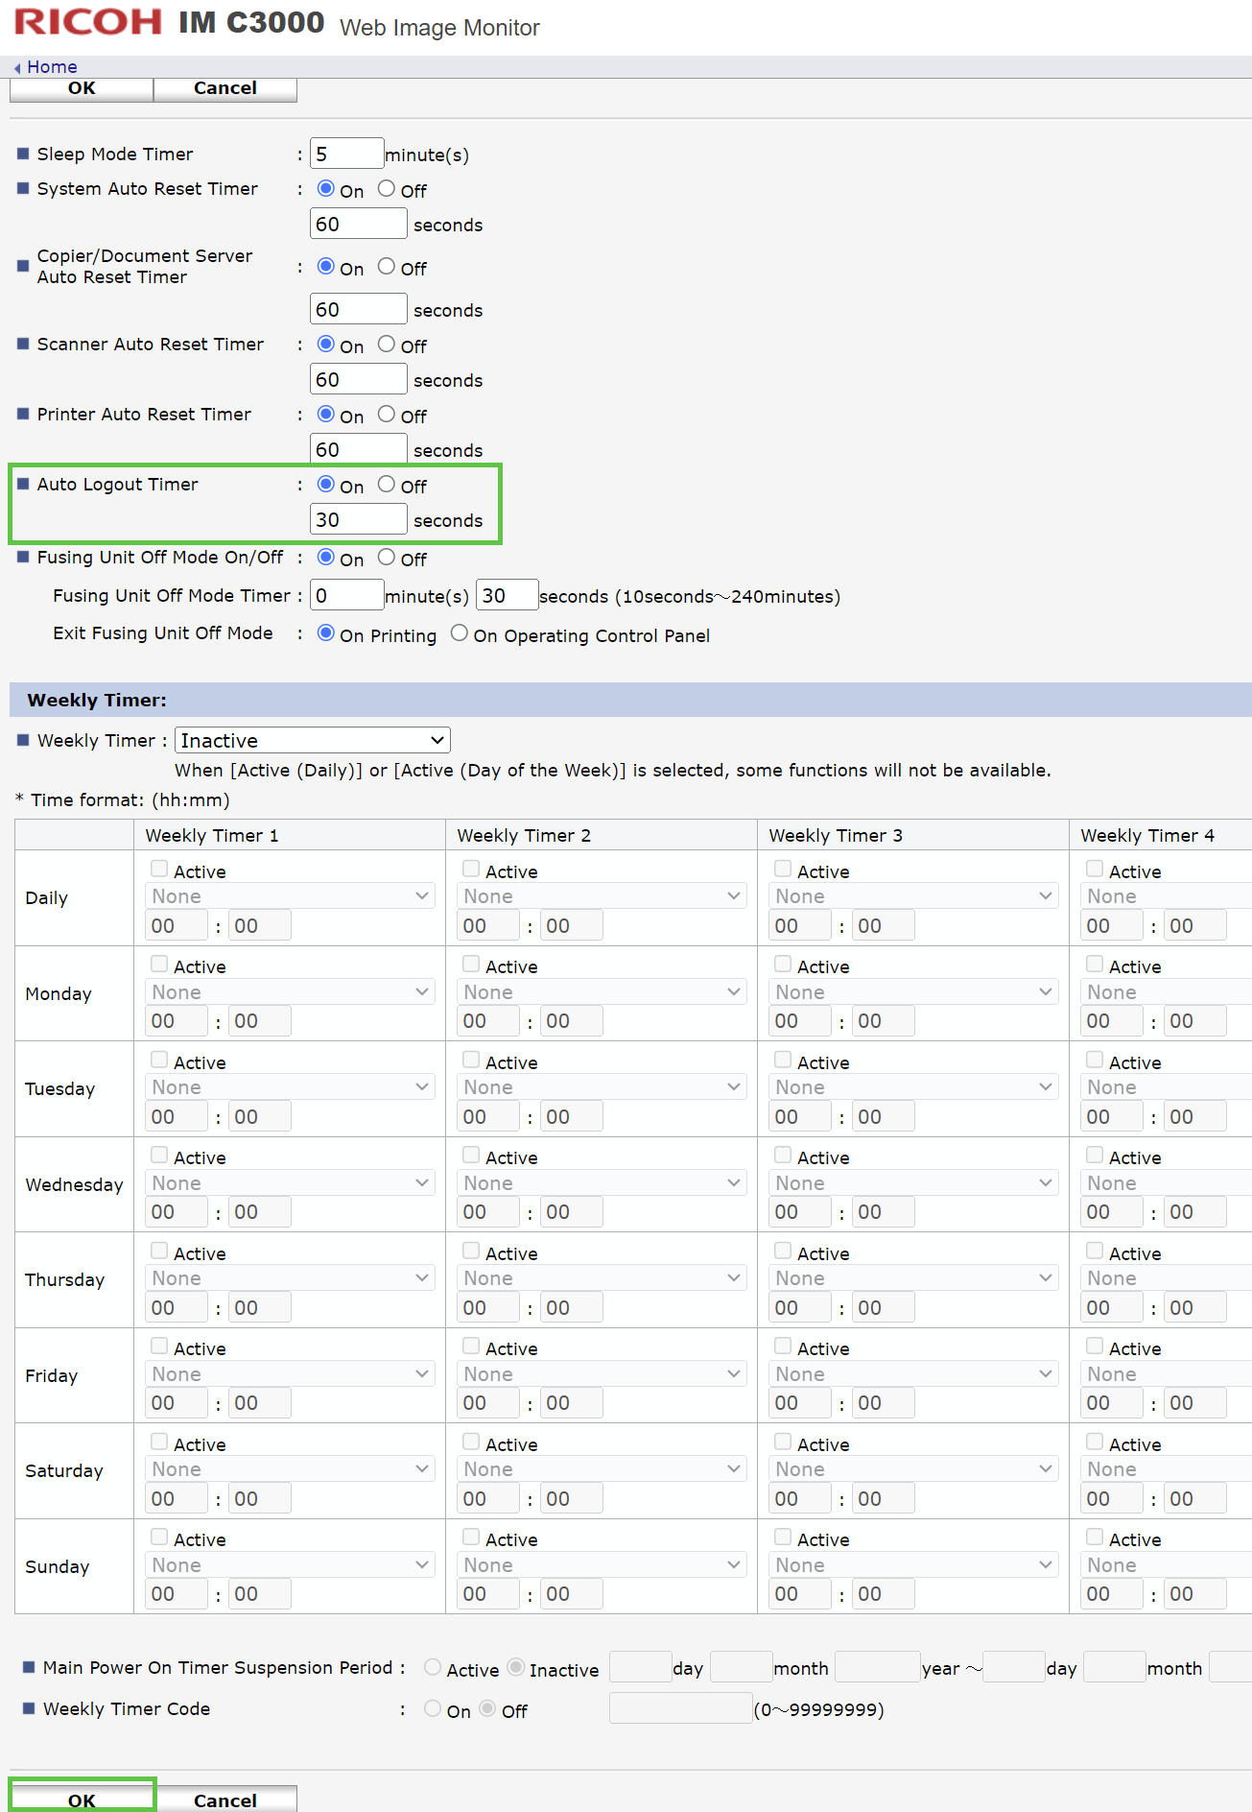This screenshot has height=1812, width=1252.
Task: Set Scanner Auto Reset Timer to Off
Action: [387, 345]
